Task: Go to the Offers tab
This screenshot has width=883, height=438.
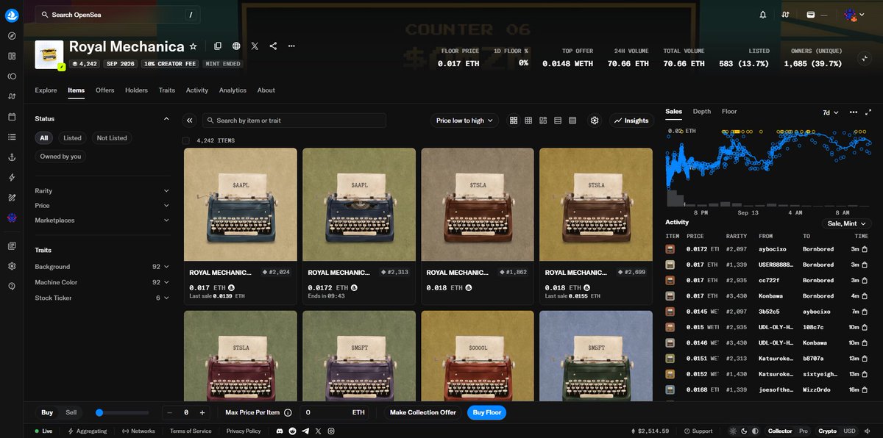Action: point(105,90)
